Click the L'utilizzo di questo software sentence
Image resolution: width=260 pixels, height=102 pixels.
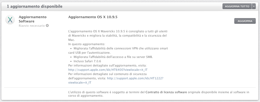(159, 94)
